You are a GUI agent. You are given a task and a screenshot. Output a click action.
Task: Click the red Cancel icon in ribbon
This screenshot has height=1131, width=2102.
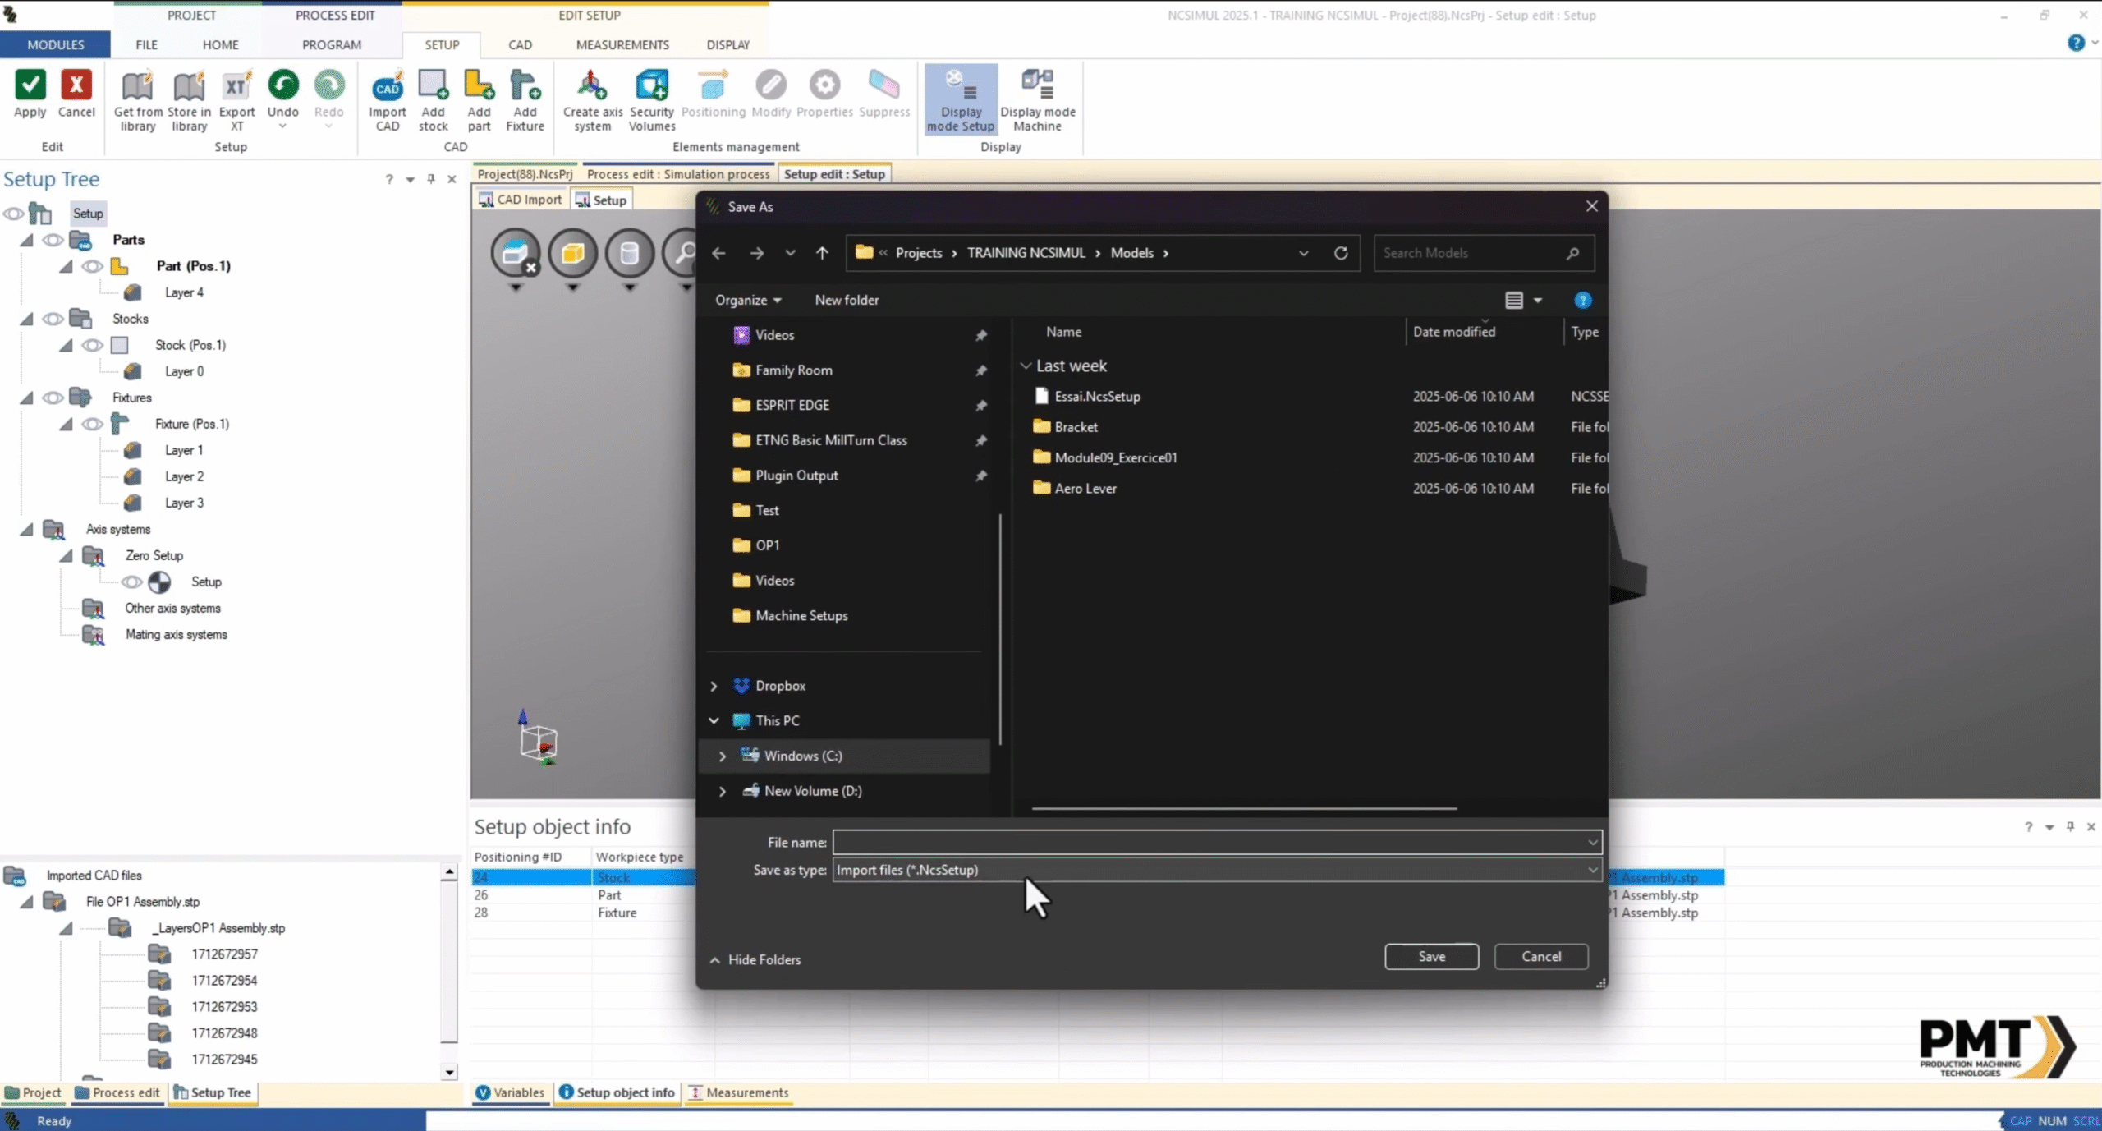(76, 85)
